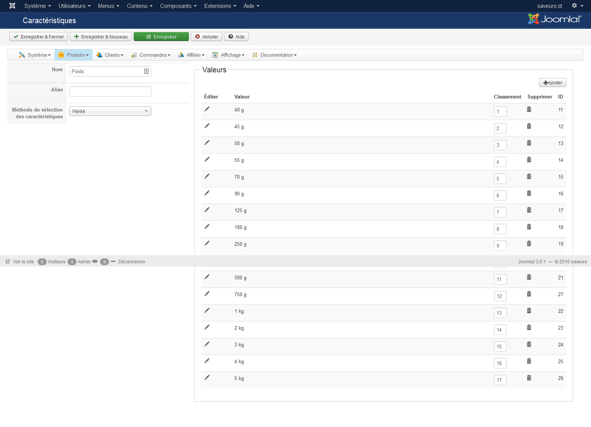591x427 pixels.
Task: Edit the 250 g value with the pencil
Action: coord(207,244)
